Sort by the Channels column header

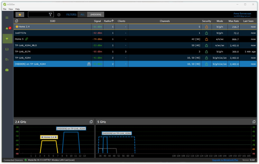pos(165,21)
